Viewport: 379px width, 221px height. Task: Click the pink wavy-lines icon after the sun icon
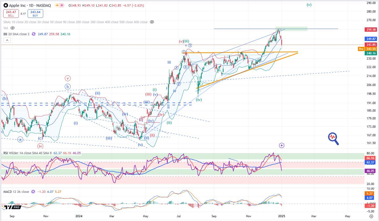coord(62,5)
